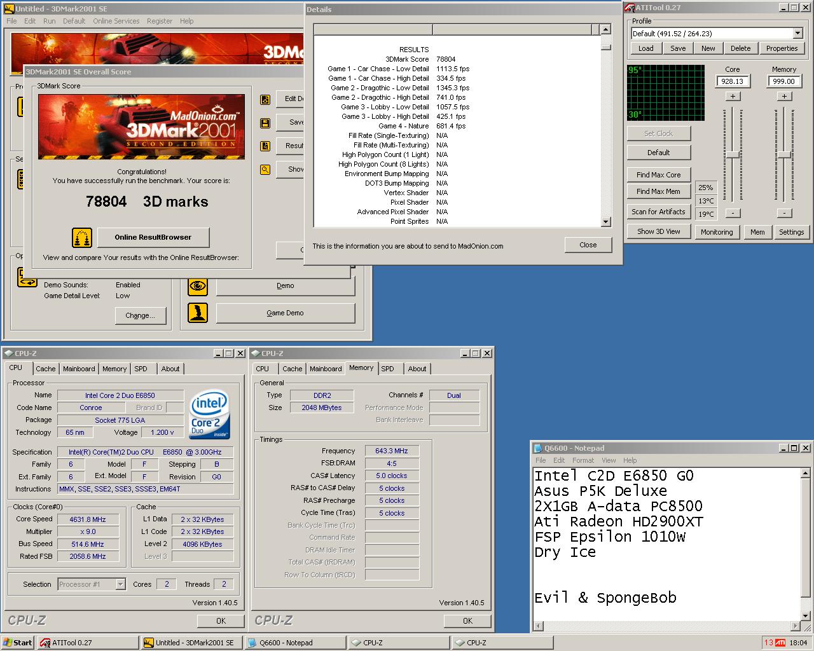814x651 pixels.
Task: Click the eye icon next to Demo
Action: pyautogui.click(x=198, y=286)
